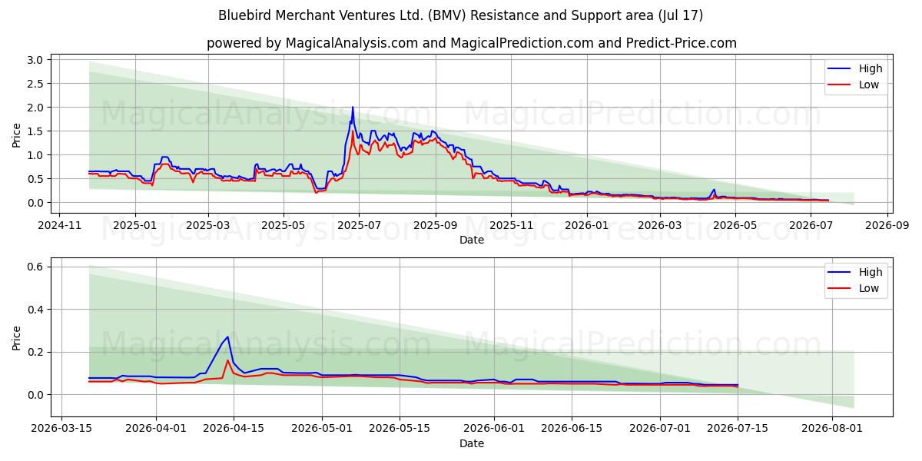Click the '2024-11' x-axis label
This screenshot has height=461, width=922.
61,225
